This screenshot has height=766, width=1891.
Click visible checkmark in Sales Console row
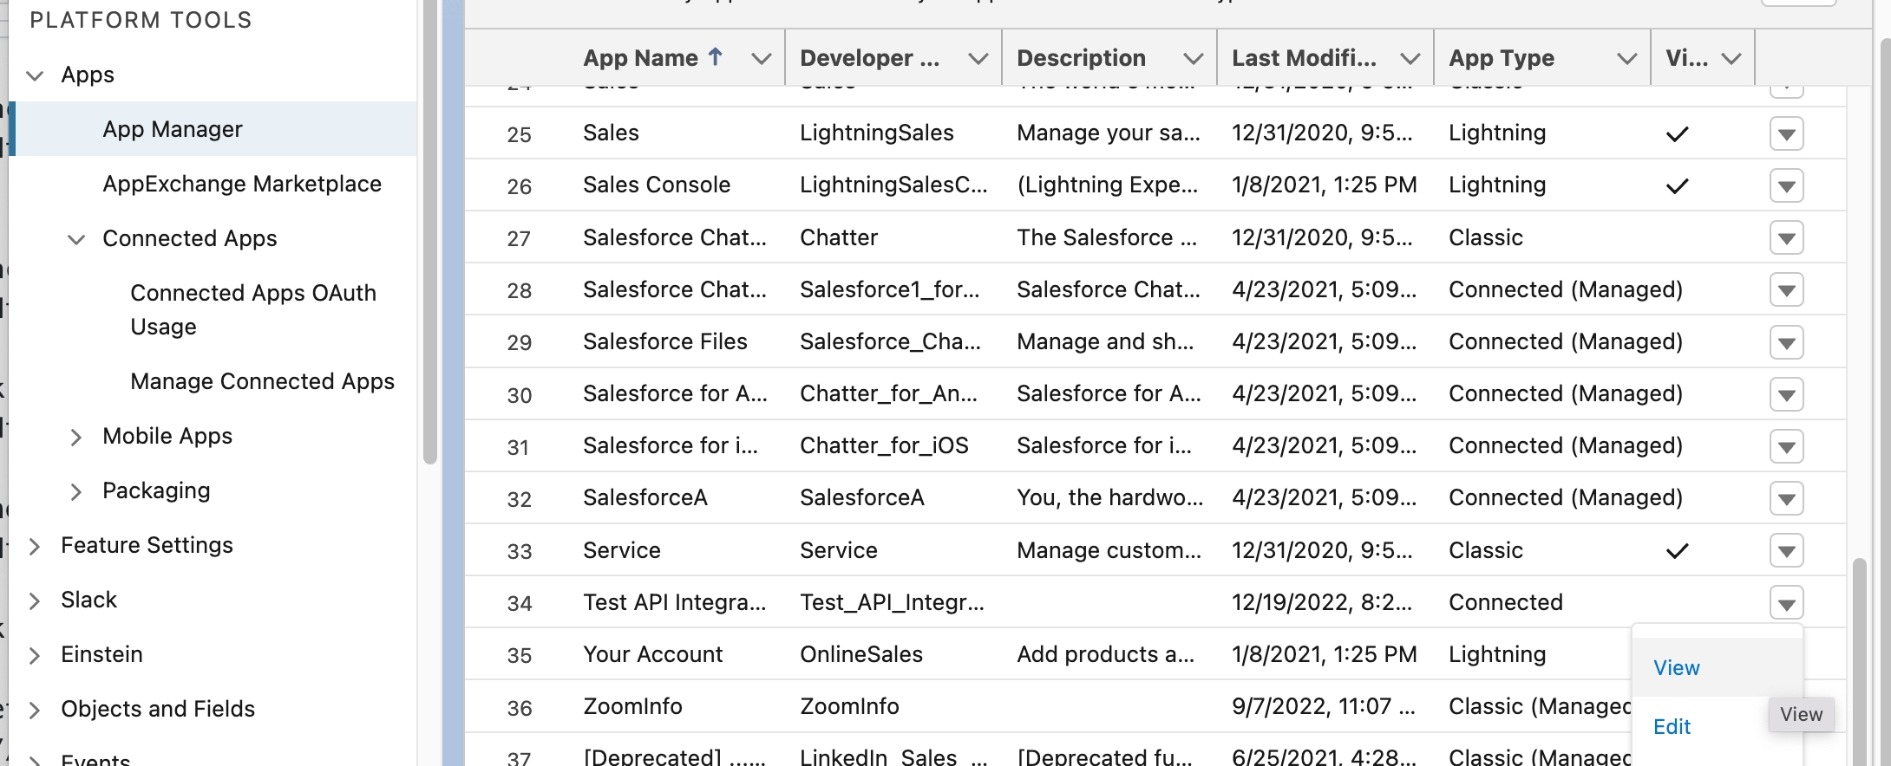point(1678,185)
